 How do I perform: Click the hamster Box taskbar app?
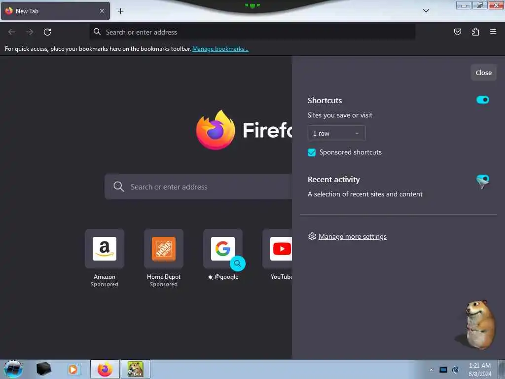tap(136, 369)
